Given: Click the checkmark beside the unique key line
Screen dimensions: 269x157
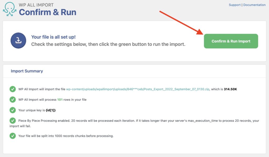Looking at the screenshot, I should 13,110.
